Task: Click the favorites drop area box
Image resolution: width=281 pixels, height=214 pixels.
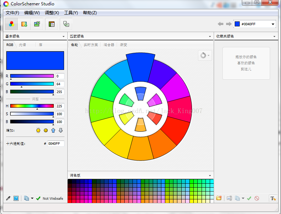Action: pos(246,63)
